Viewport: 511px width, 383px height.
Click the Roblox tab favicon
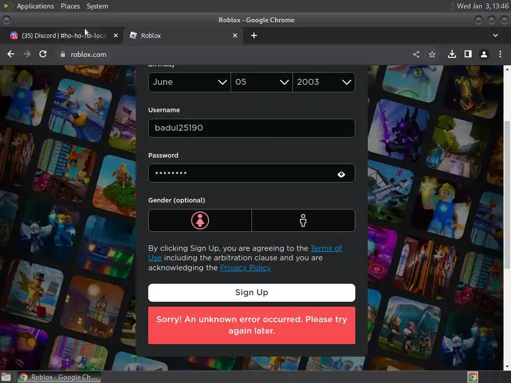coord(133,35)
